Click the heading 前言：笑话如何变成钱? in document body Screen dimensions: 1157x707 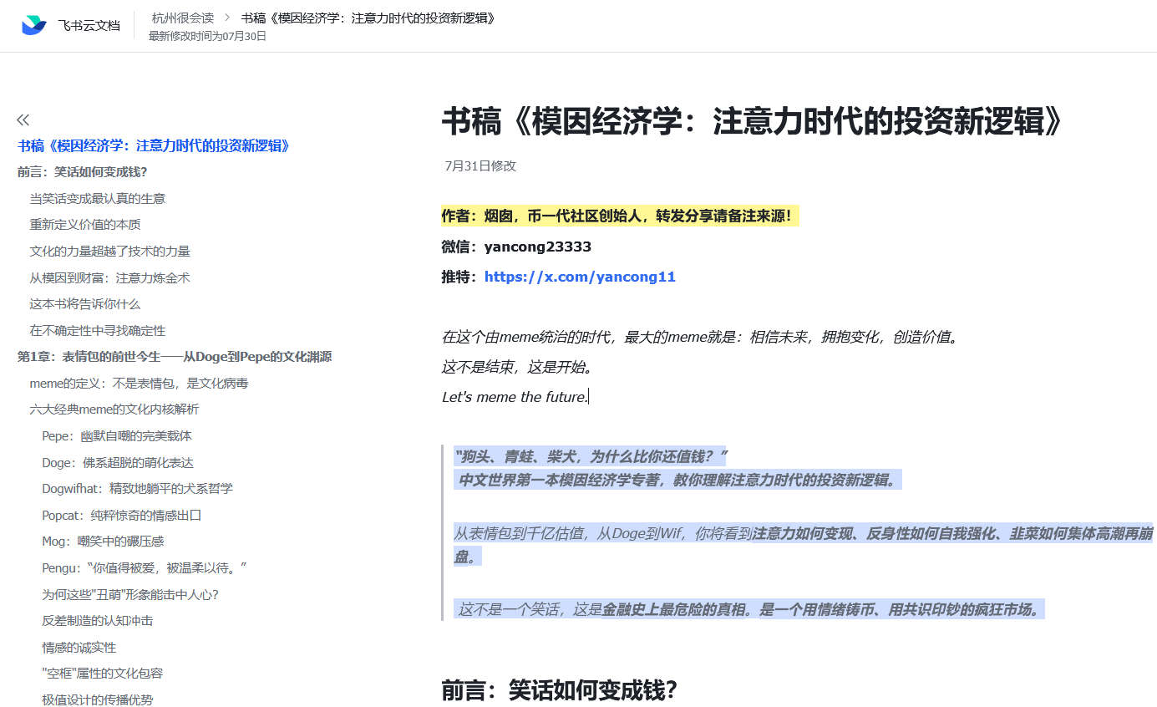tap(559, 690)
